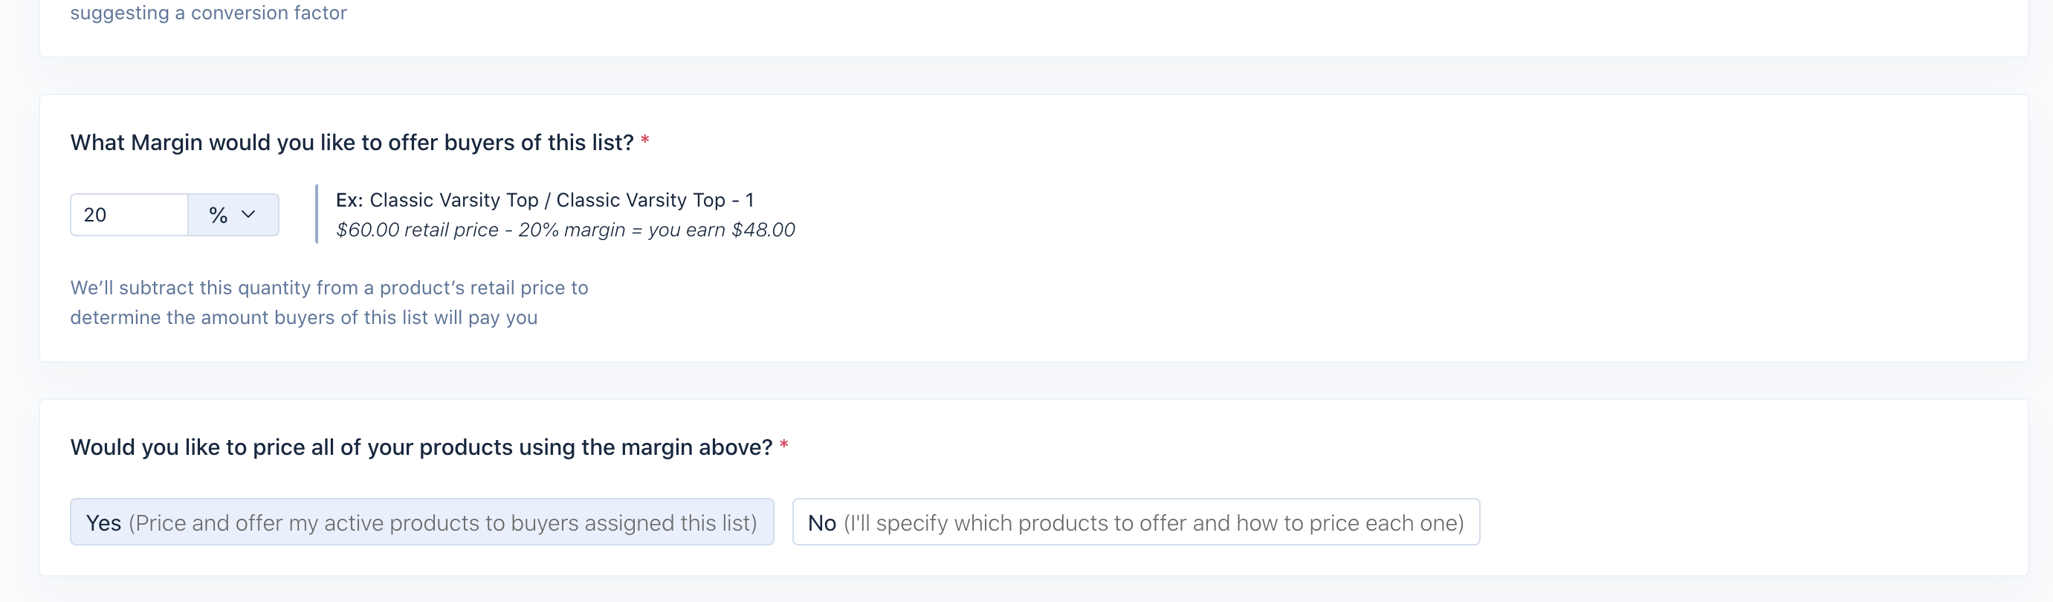This screenshot has width=2053, height=602.
Task: Click the 'suggesting a conversion factor' text
Action: [209, 13]
